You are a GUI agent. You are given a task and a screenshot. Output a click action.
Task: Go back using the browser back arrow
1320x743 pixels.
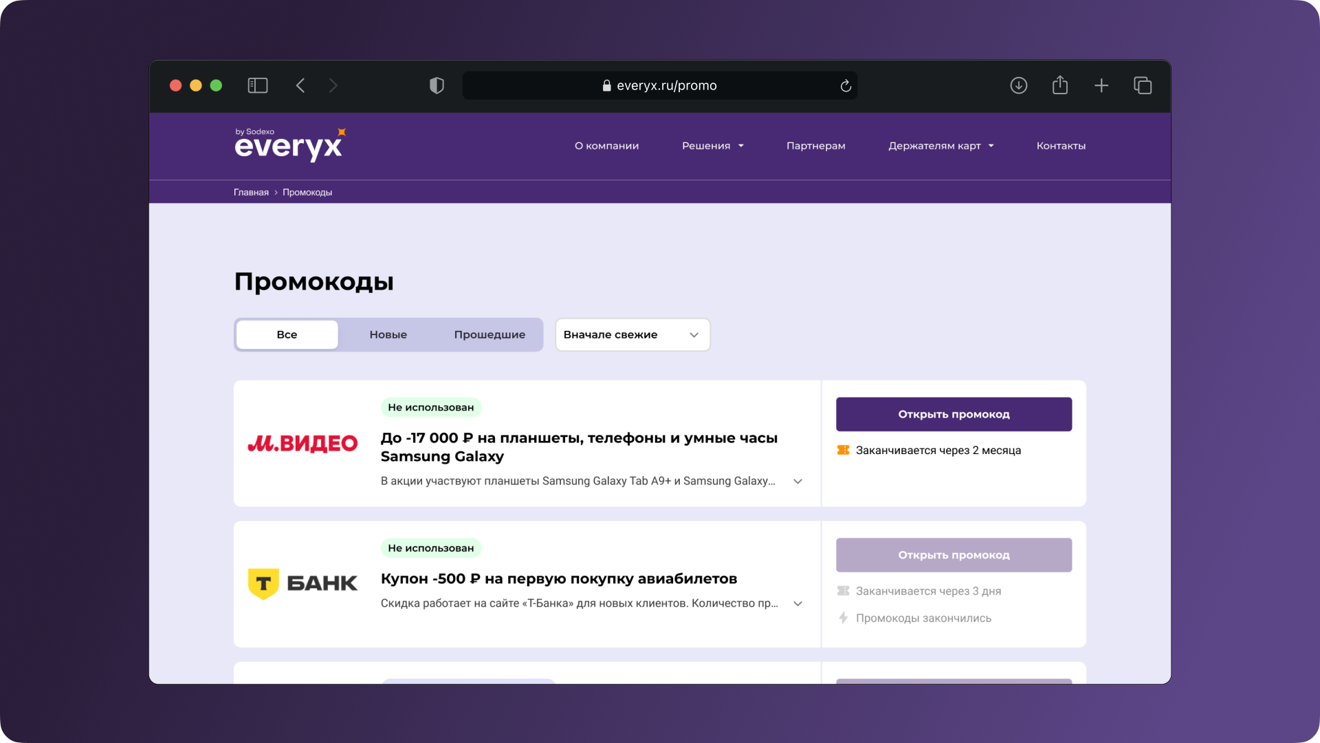click(x=300, y=85)
